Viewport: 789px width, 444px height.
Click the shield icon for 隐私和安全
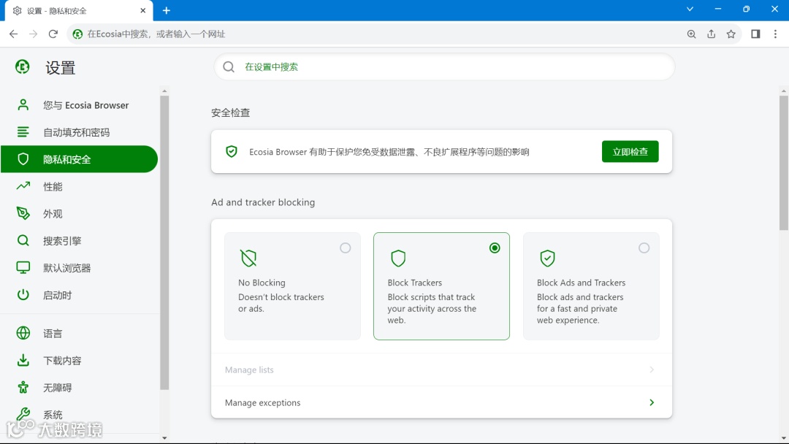[x=23, y=159]
